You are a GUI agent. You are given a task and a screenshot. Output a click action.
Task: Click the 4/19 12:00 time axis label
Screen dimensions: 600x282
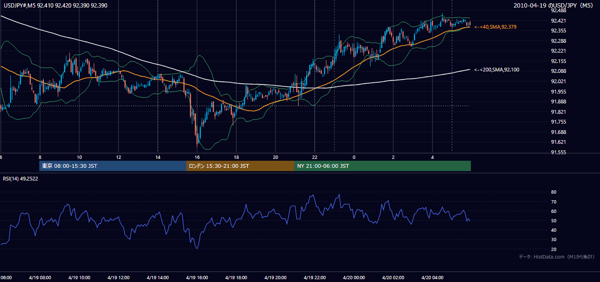pyautogui.click(x=118, y=277)
